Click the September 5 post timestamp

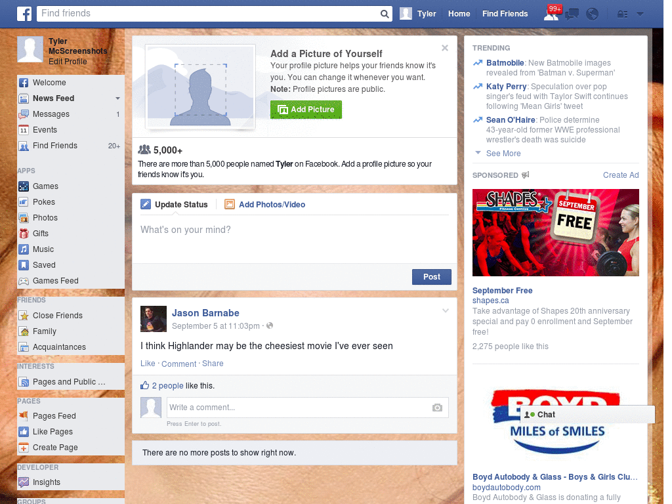(215, 326)
